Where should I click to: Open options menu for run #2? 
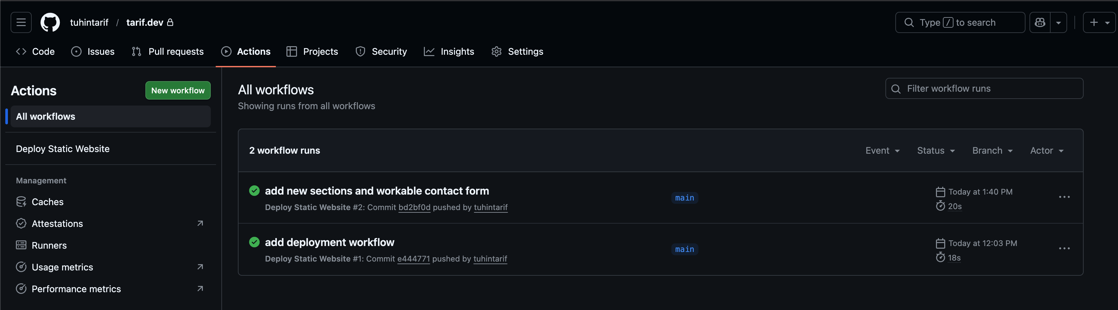point(1064,197)
